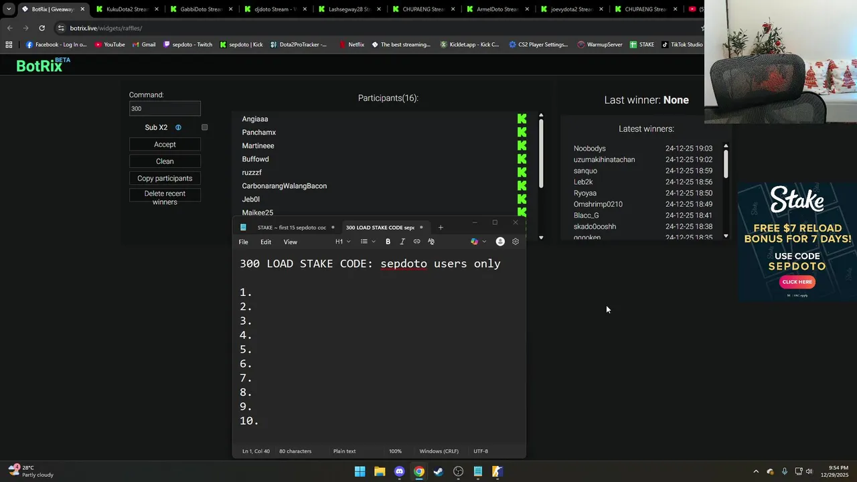Screen dimensions: 857x482
Task: Click the Chrome address bar
Action: (375, 28)
